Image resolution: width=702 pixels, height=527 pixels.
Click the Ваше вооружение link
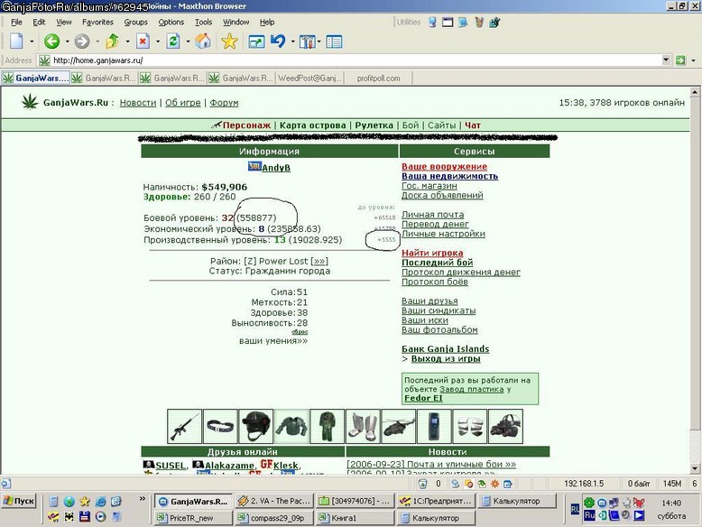pos(444,167)
